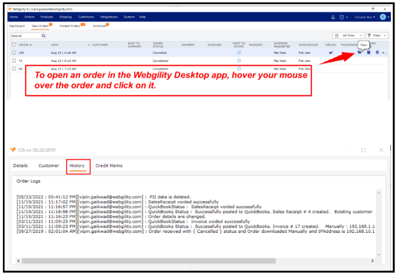Click the View folder icon for order 106

click(x=360, y=52)
